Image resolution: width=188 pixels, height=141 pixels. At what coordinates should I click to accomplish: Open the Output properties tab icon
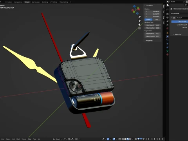coord(168,18)
